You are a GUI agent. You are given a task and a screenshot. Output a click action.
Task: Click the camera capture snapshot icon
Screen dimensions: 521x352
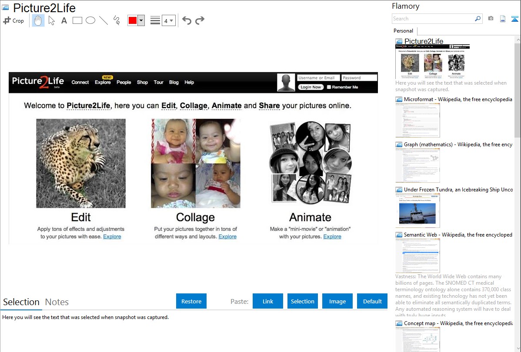[x=491, y=19]
